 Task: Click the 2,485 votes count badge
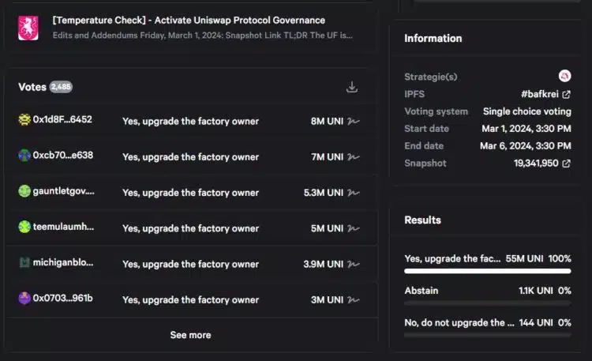pyautogui.click(x=61, y=87)
